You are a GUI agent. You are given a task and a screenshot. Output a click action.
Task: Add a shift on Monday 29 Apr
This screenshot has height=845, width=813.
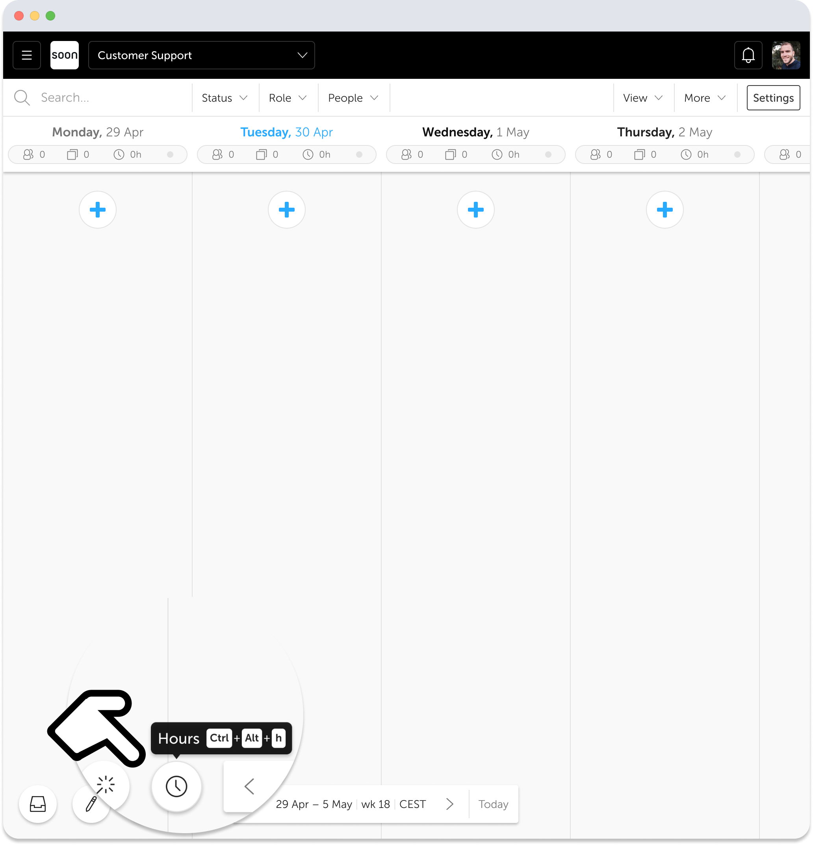point(97,210)
